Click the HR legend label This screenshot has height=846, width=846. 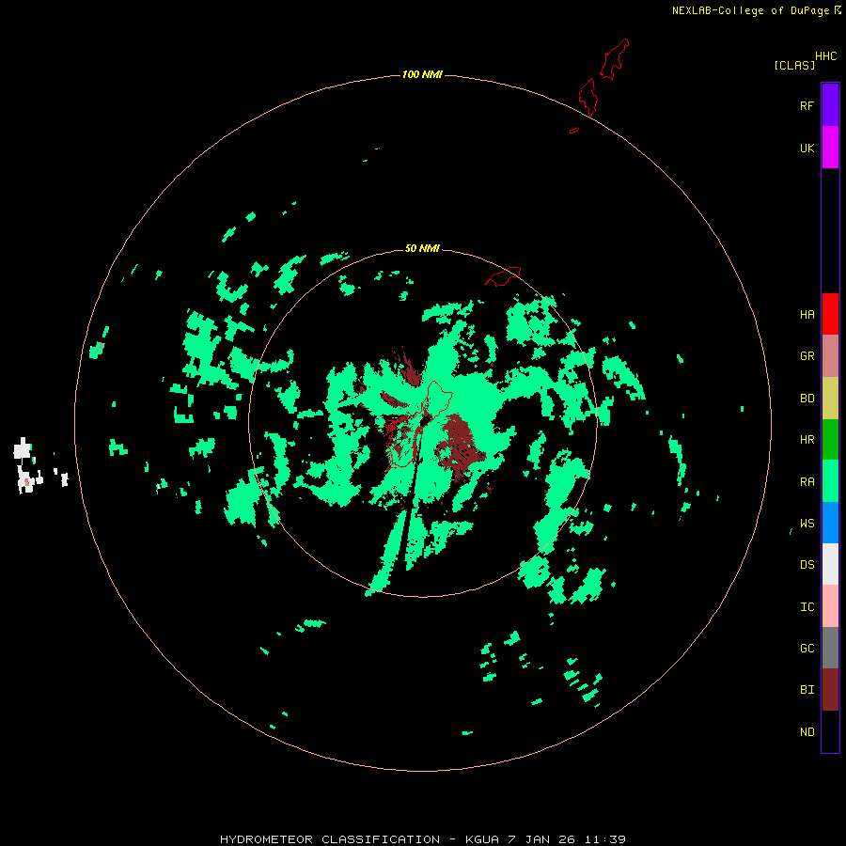coord(807,440)
